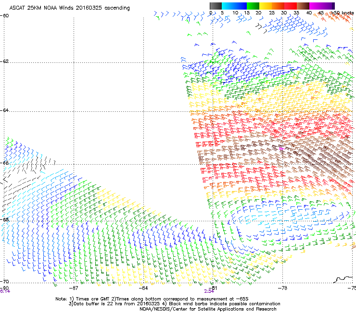Select the brown 35-40 knots legend swatch
This screenshot has height=312, width=356.
[x=303, y=6]
